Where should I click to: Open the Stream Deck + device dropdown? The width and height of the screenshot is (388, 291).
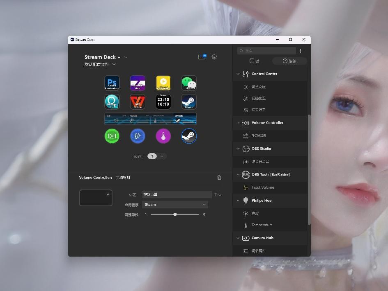[126, 57]
